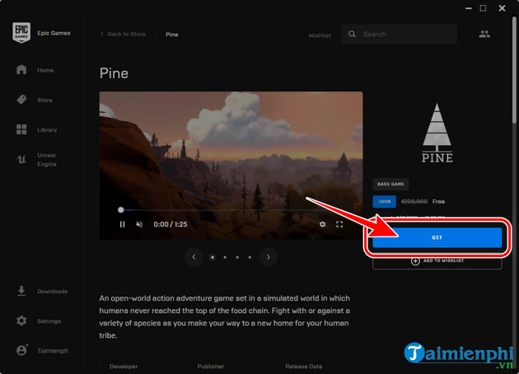The height and width of the screenshot is (374, 519).
Task: Show previous media slide
Action: pyautogui.click(x=194, y=257)
